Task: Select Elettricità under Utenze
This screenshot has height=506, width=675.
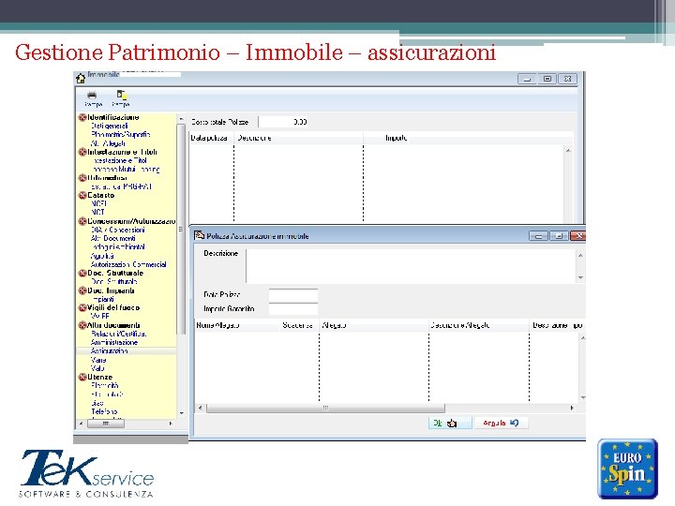Action: [105, 385]
